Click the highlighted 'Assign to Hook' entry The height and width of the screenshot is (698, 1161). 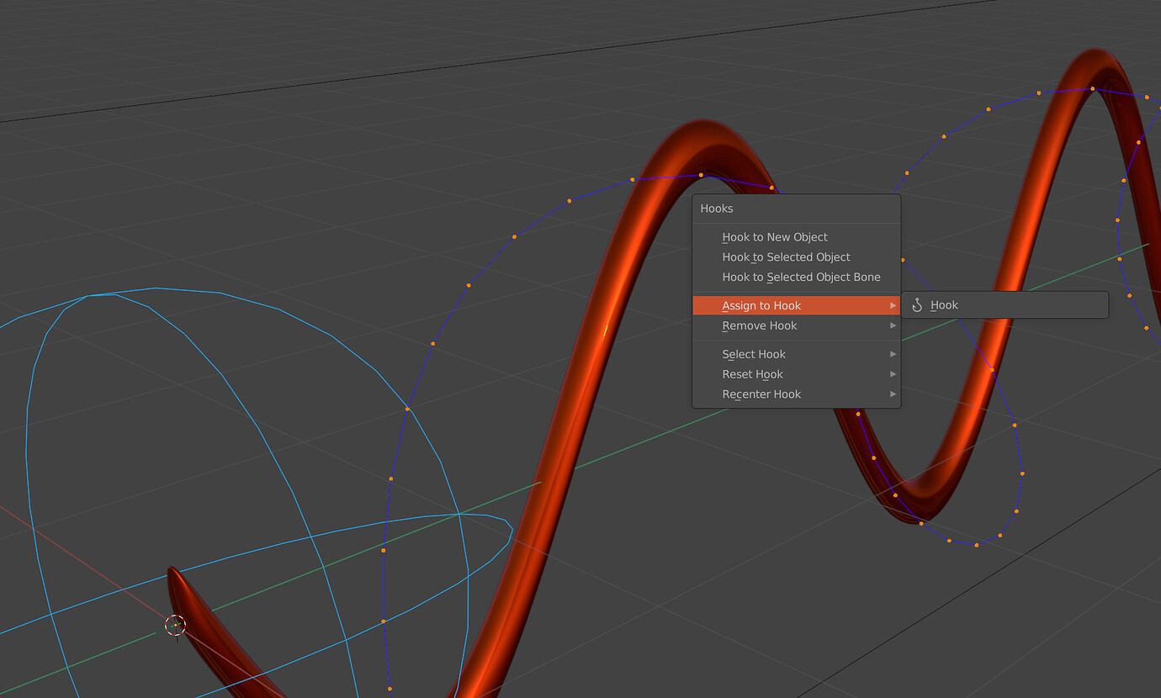761,304
